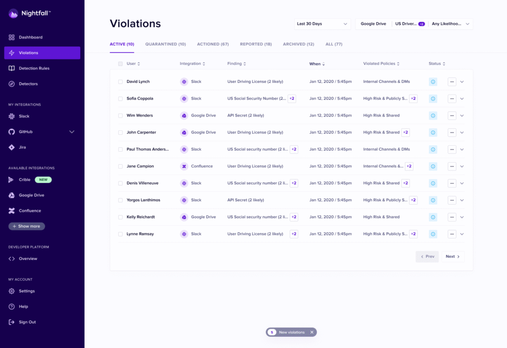Open Detection Rules in the sidebar
Image resolution: width=507 pixels, height=348 pixels.
pyautogui.click(x=34, y=68)
